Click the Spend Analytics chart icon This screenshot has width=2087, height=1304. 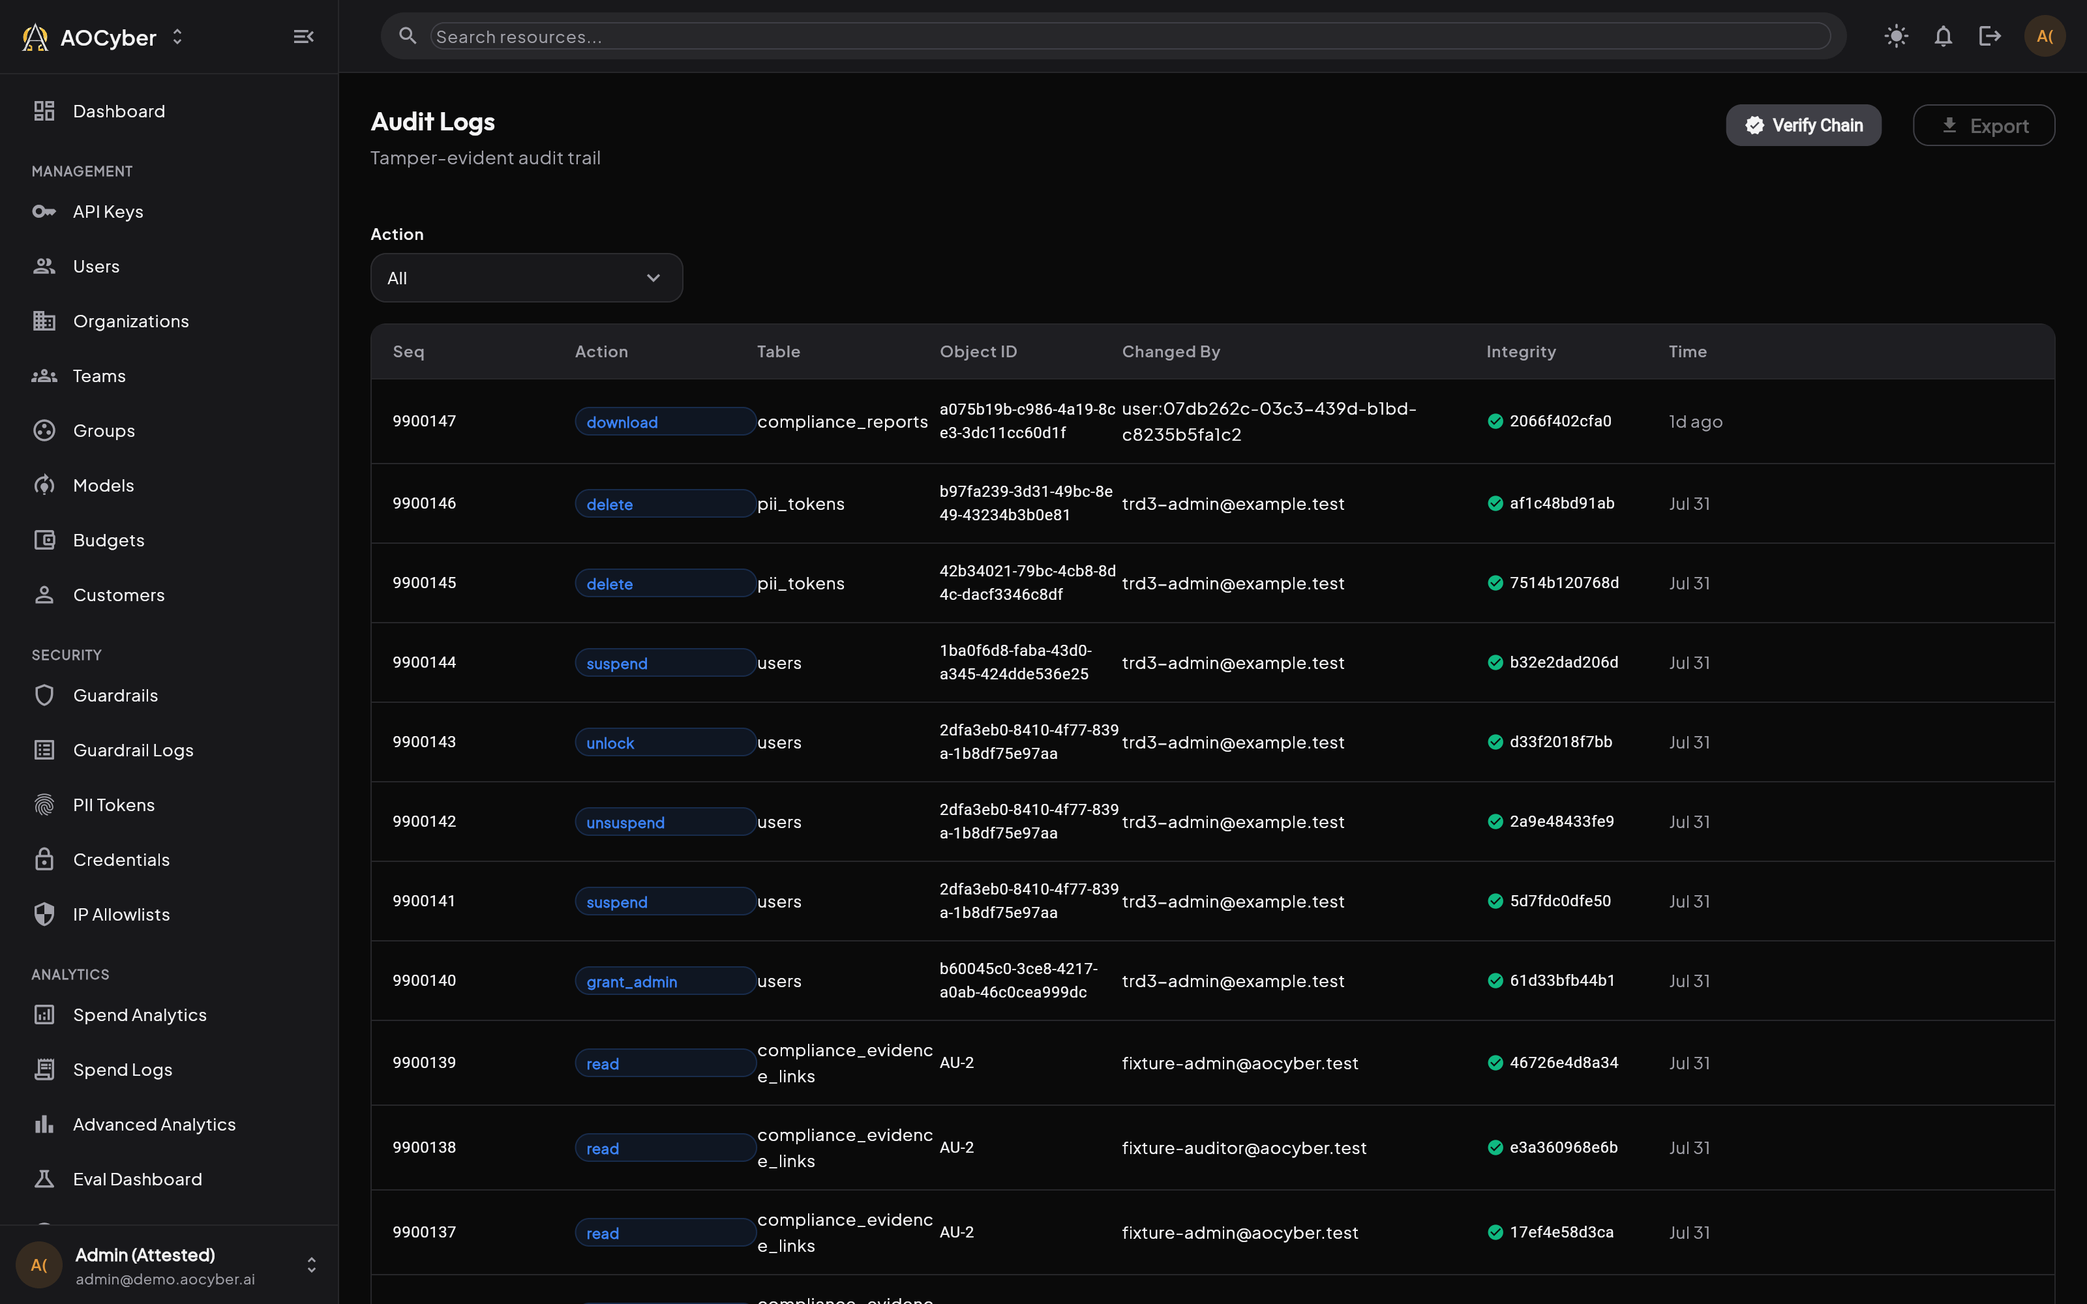(x=44, y=1015)
